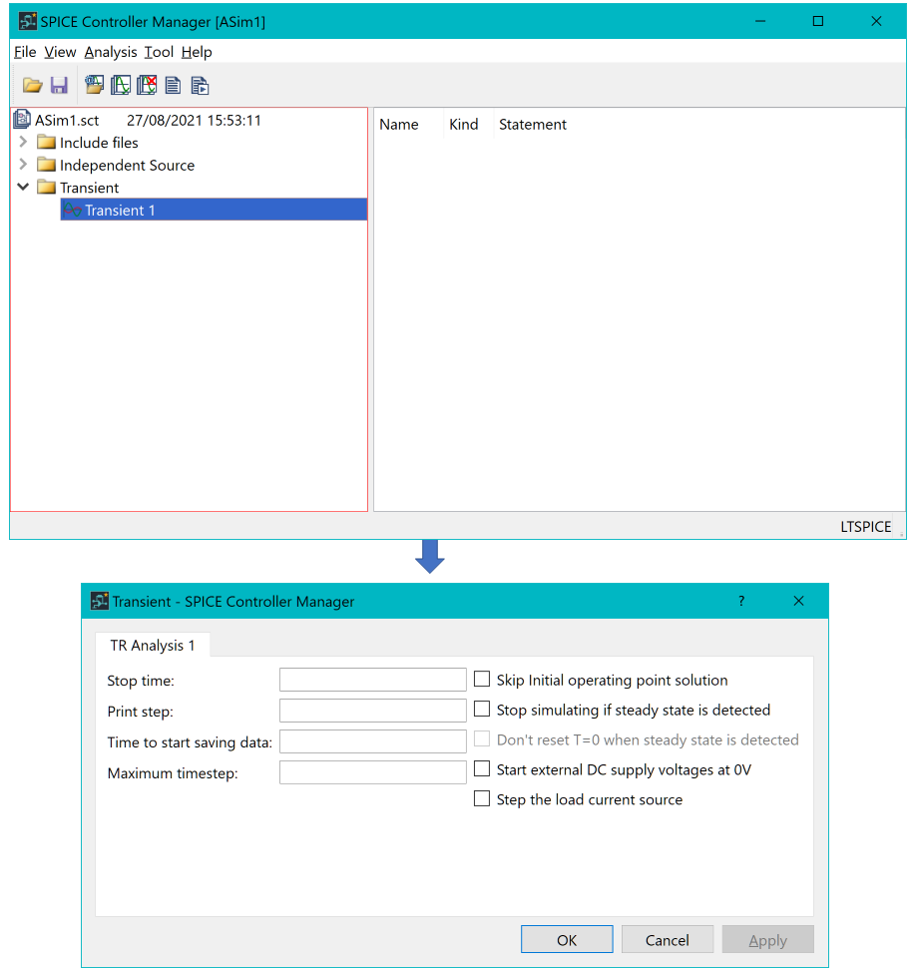Viewport: 915px width, 971px height.
Task: Click the question mark help button in Transient dialog
Action: [x=741, y=602]
